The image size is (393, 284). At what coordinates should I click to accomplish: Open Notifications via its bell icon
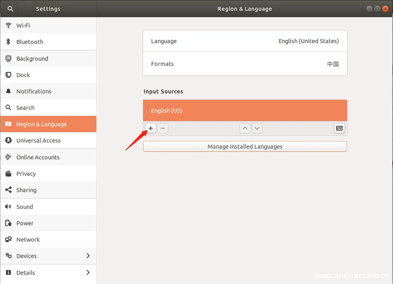pos(9,91)
